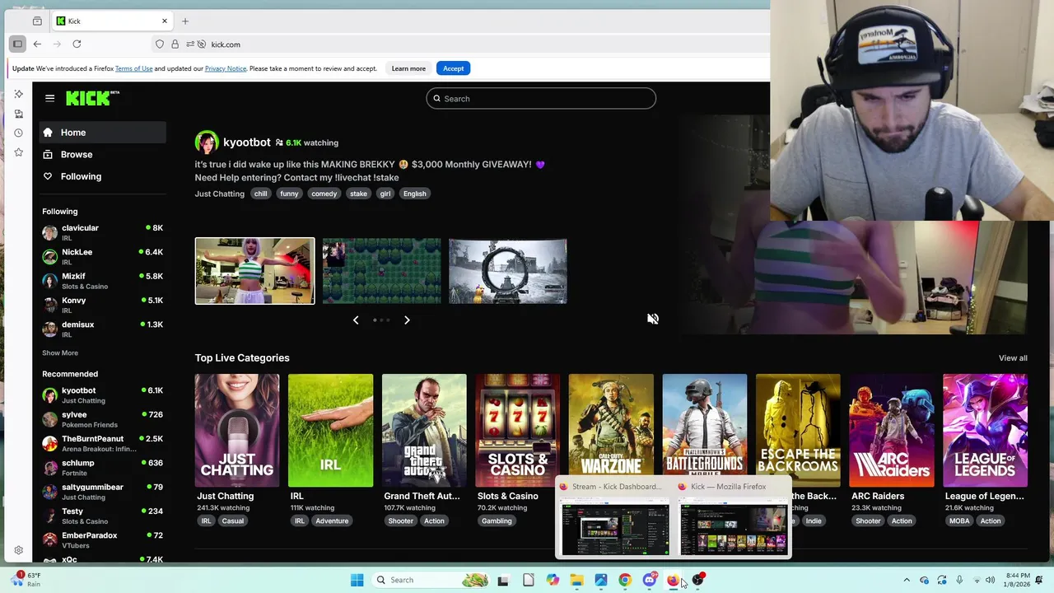Open OBS Studio from the taskbar
The width and height of the screenshot is (1054, 593).
[698, 580]
